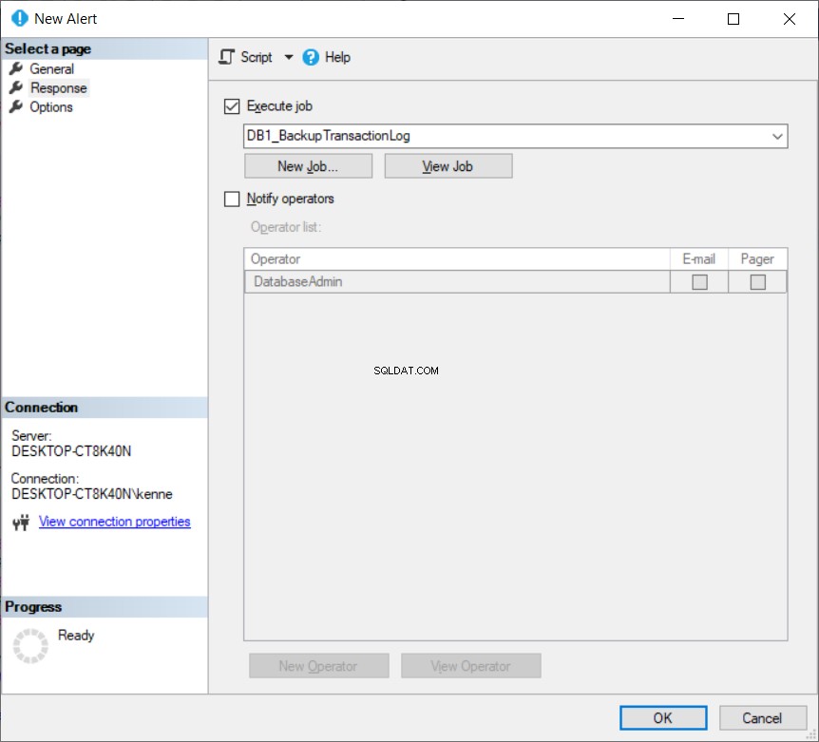This screenshot has height=742, width=819.
Task: Click the connection DESKTOP-CT8K40N\kenne text
Action: click(x=92, y=494)
